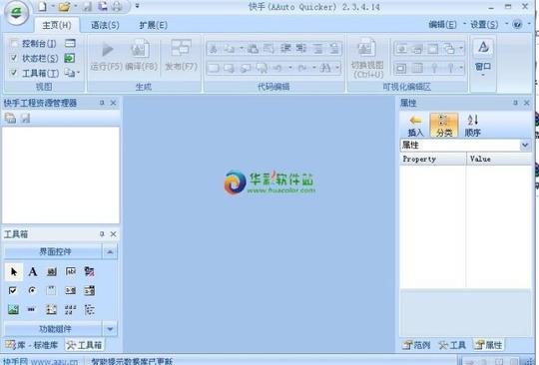Viewport: 539px width, 365px height.
Task: Click the scissors cut icon in 代码编辑
Action: tap(214, 49)
